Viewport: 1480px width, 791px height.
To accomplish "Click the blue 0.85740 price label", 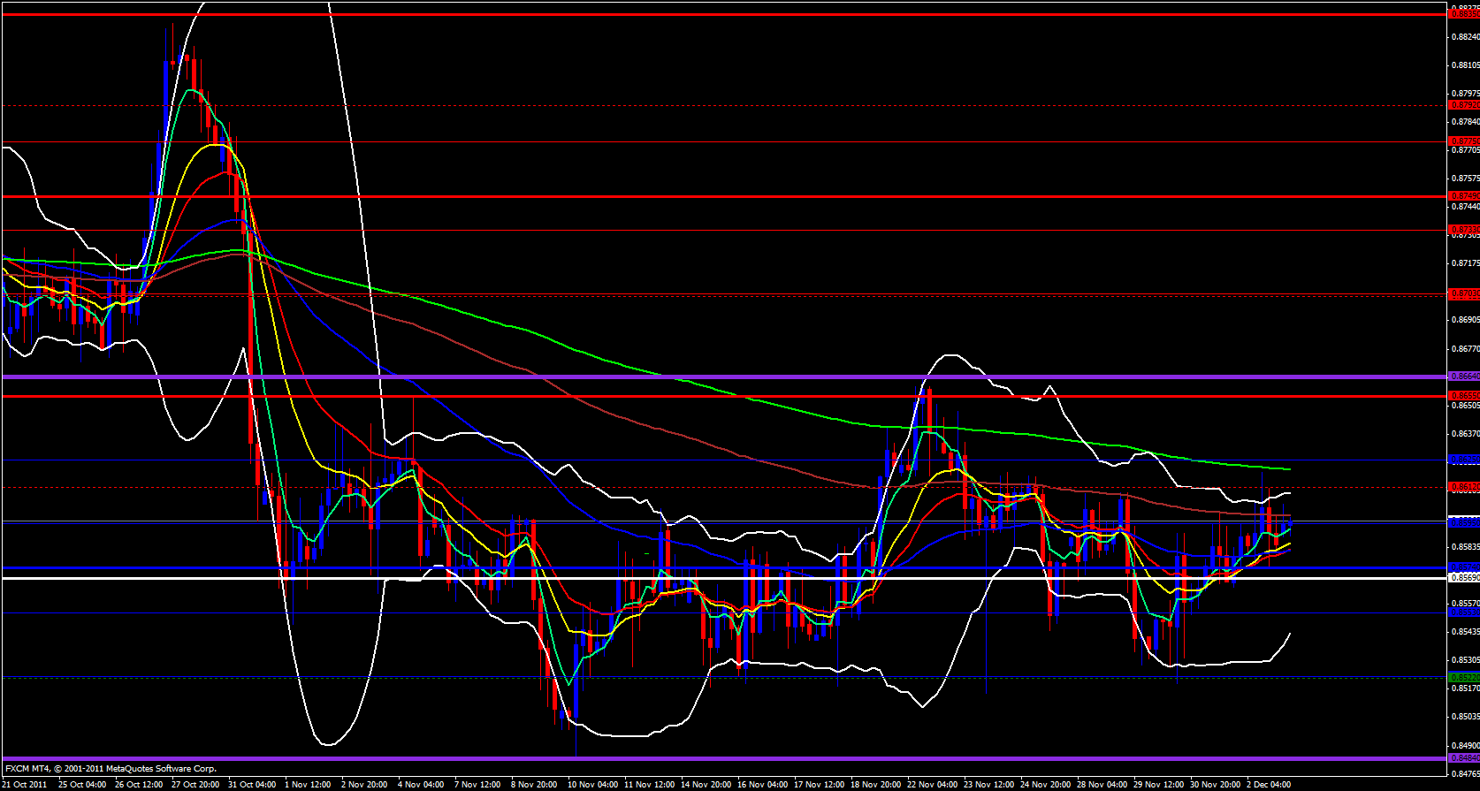I will click(1463, 567).
